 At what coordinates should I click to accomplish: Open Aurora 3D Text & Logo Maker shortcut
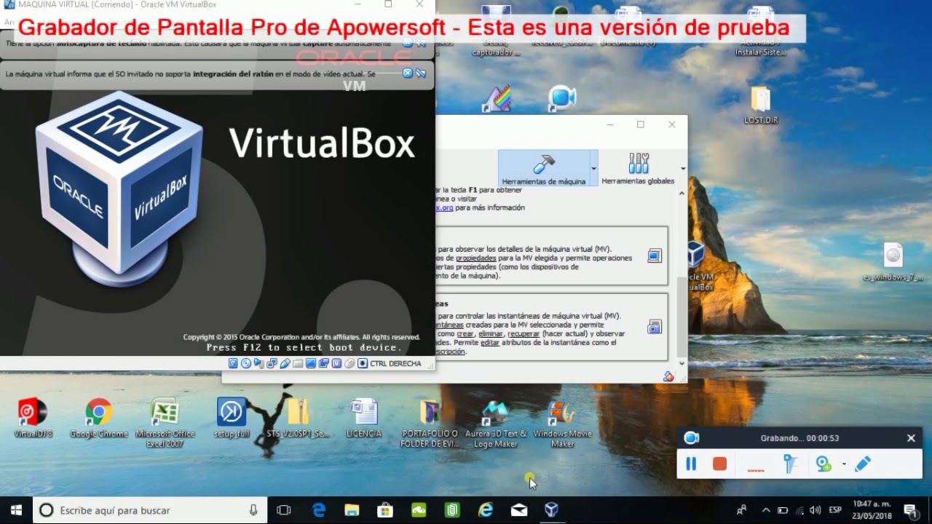[x=496, y=423]
